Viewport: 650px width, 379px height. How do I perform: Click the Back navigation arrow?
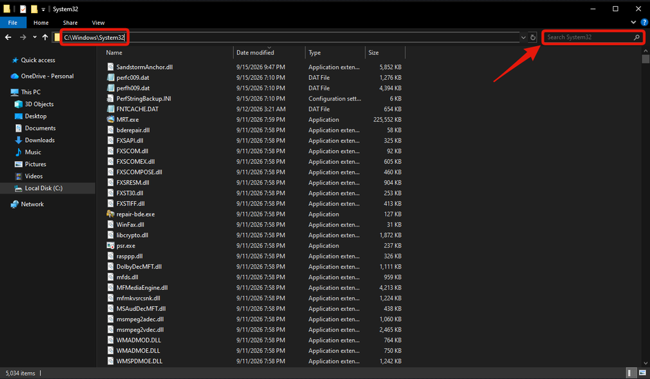tap(8, 37)
